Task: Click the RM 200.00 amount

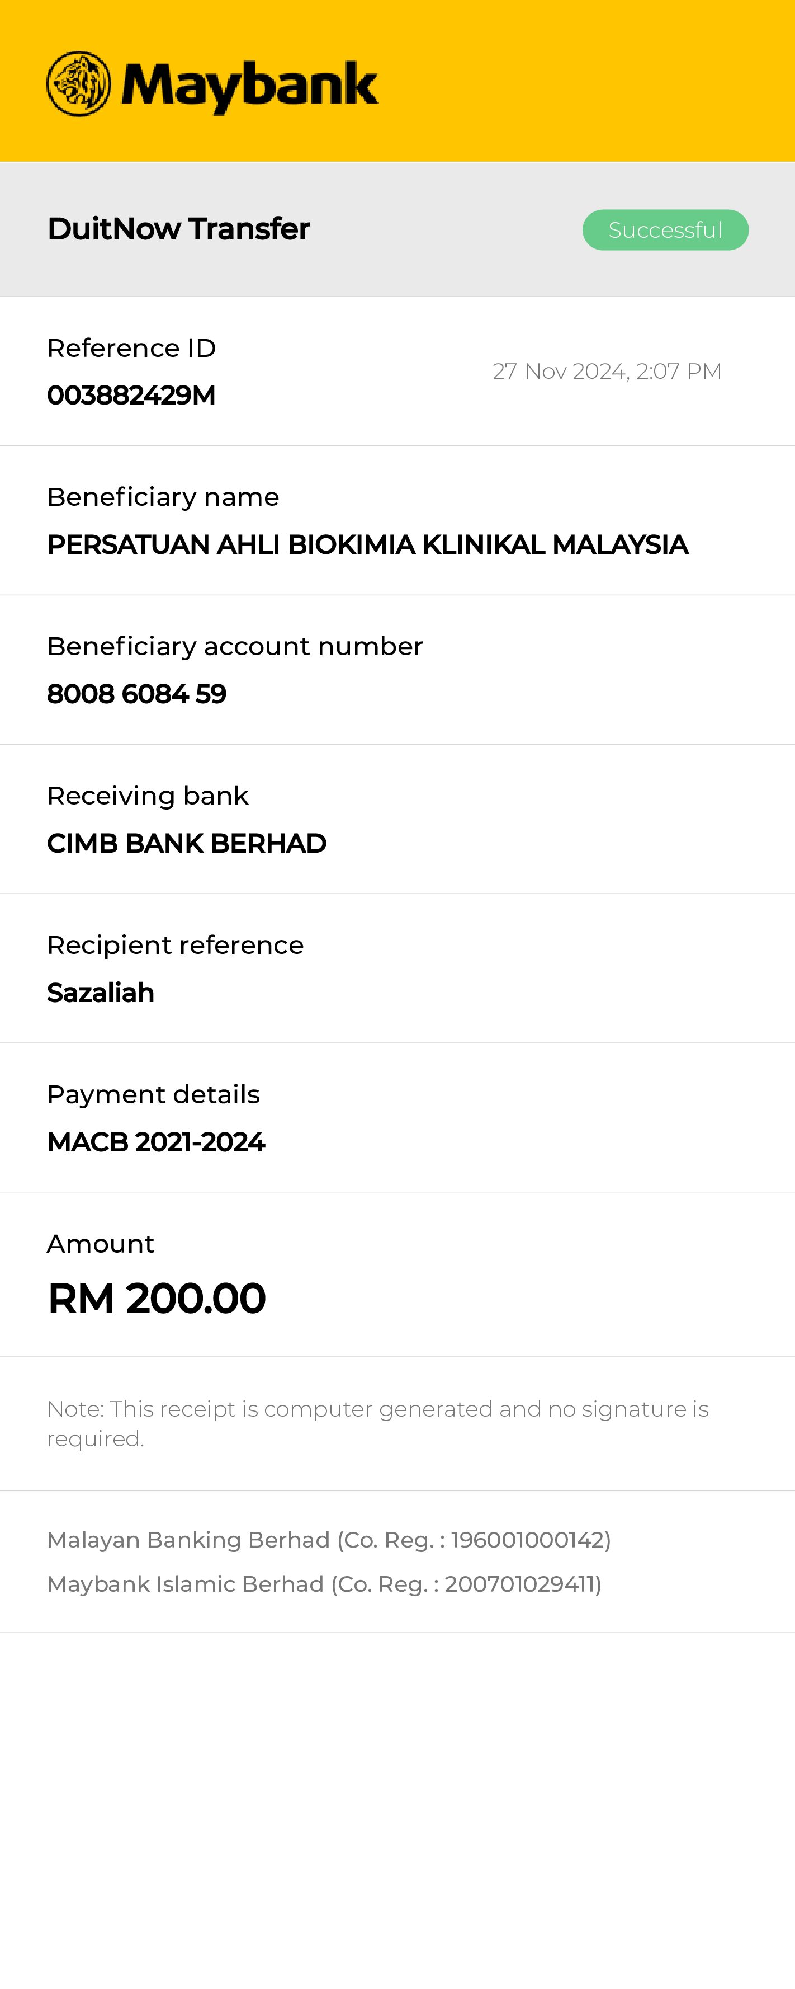Action: [x=157, y=1298]
